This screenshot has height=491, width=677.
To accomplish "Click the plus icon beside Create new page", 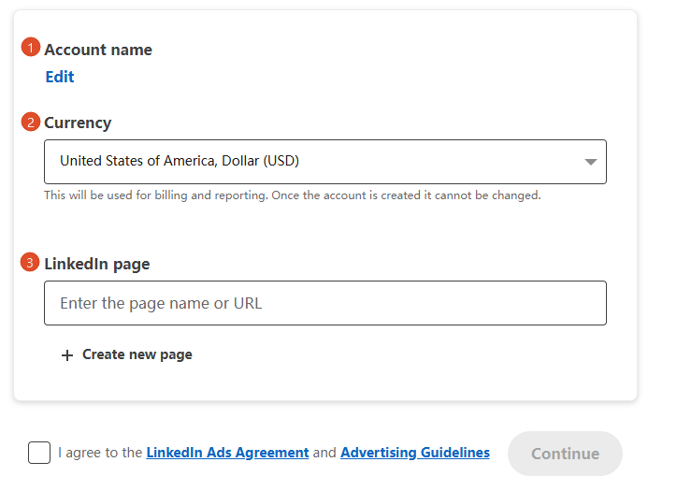I will pos(66,355).
